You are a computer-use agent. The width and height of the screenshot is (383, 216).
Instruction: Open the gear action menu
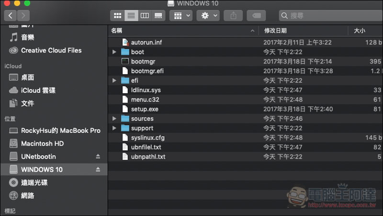208,16
